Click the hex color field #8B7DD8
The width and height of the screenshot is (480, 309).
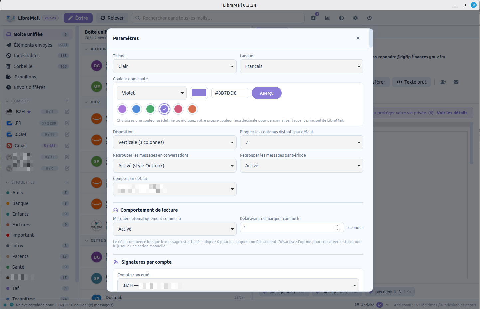230,93
